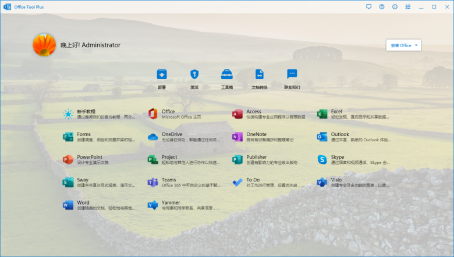454x257 pixels.
Task: Open the Excel link text
Action: click(336, 111)
